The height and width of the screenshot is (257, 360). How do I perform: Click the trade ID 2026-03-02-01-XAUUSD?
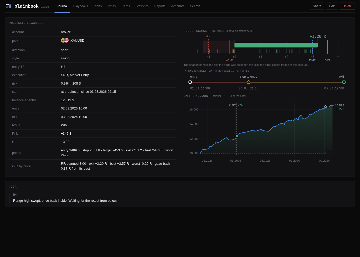coord(26,23)
